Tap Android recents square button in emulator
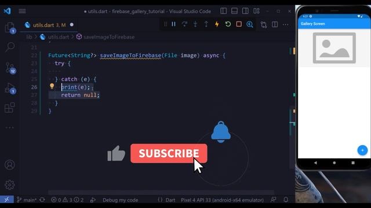Image resolution: width=371 pixels, height=208 pixels. point(353,163)
